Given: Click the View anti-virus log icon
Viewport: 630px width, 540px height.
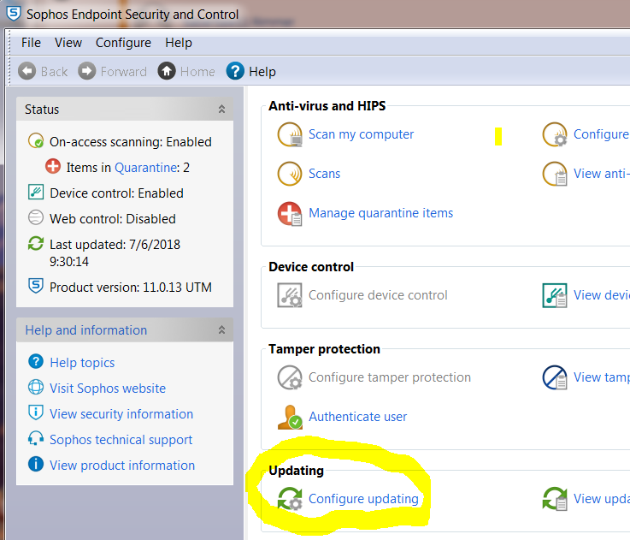Looking at the screenshot, I should pos(555,174).
